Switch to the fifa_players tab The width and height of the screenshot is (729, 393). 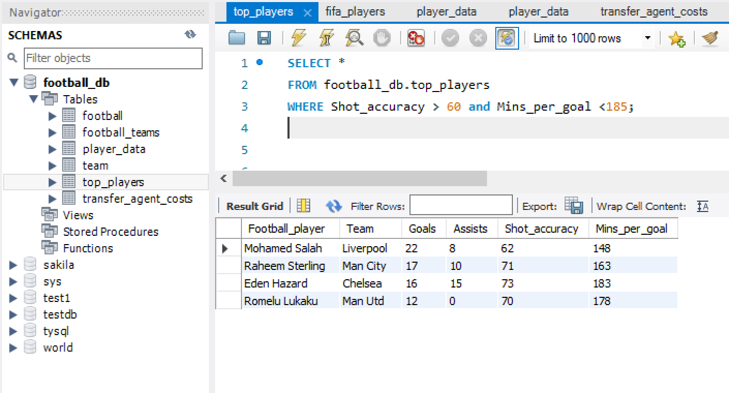click(x=355, y=11)
